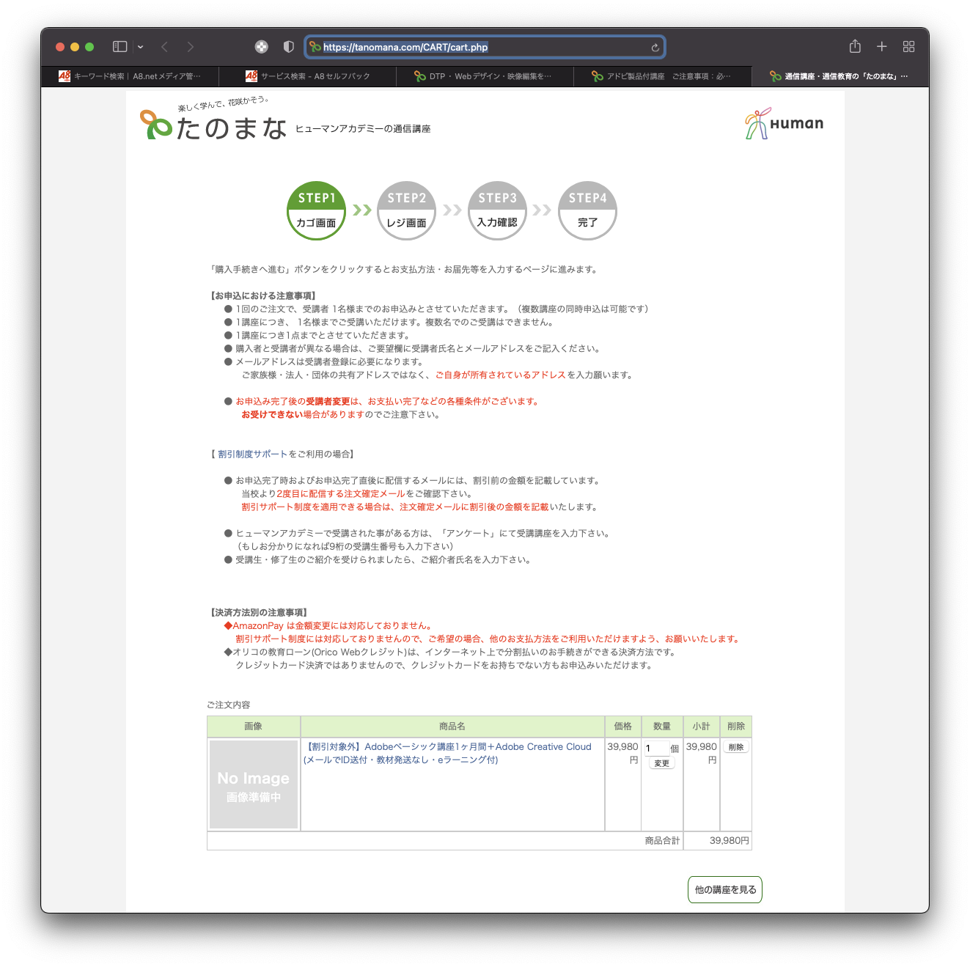Switch to the サービス検索 A8 セルフバック tab
Image resolution: width=970 pixels, height=967 pixels.
point(308,76)
